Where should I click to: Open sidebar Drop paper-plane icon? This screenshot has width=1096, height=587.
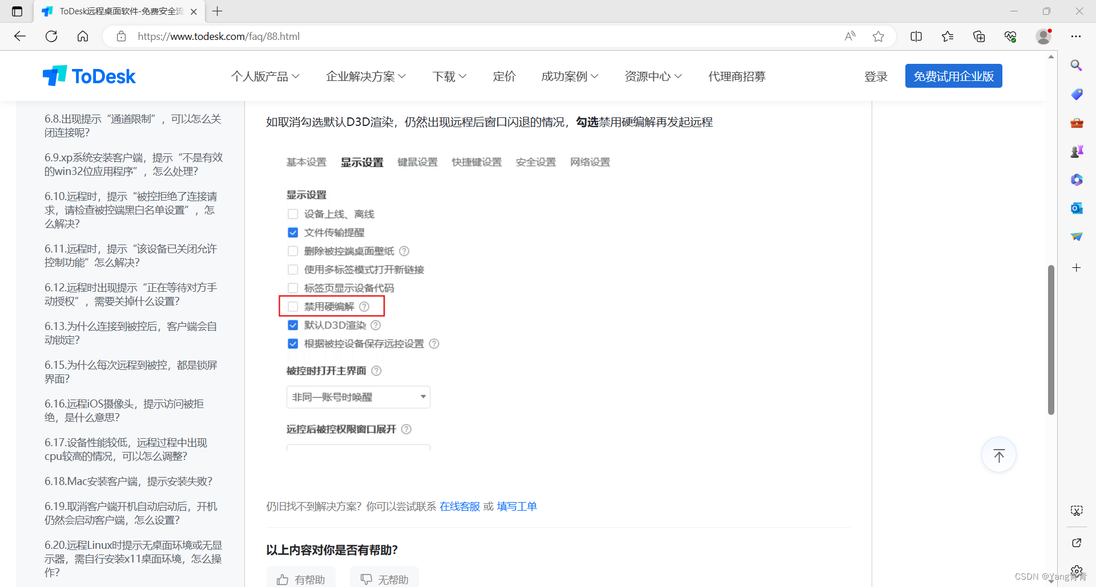1077,237
